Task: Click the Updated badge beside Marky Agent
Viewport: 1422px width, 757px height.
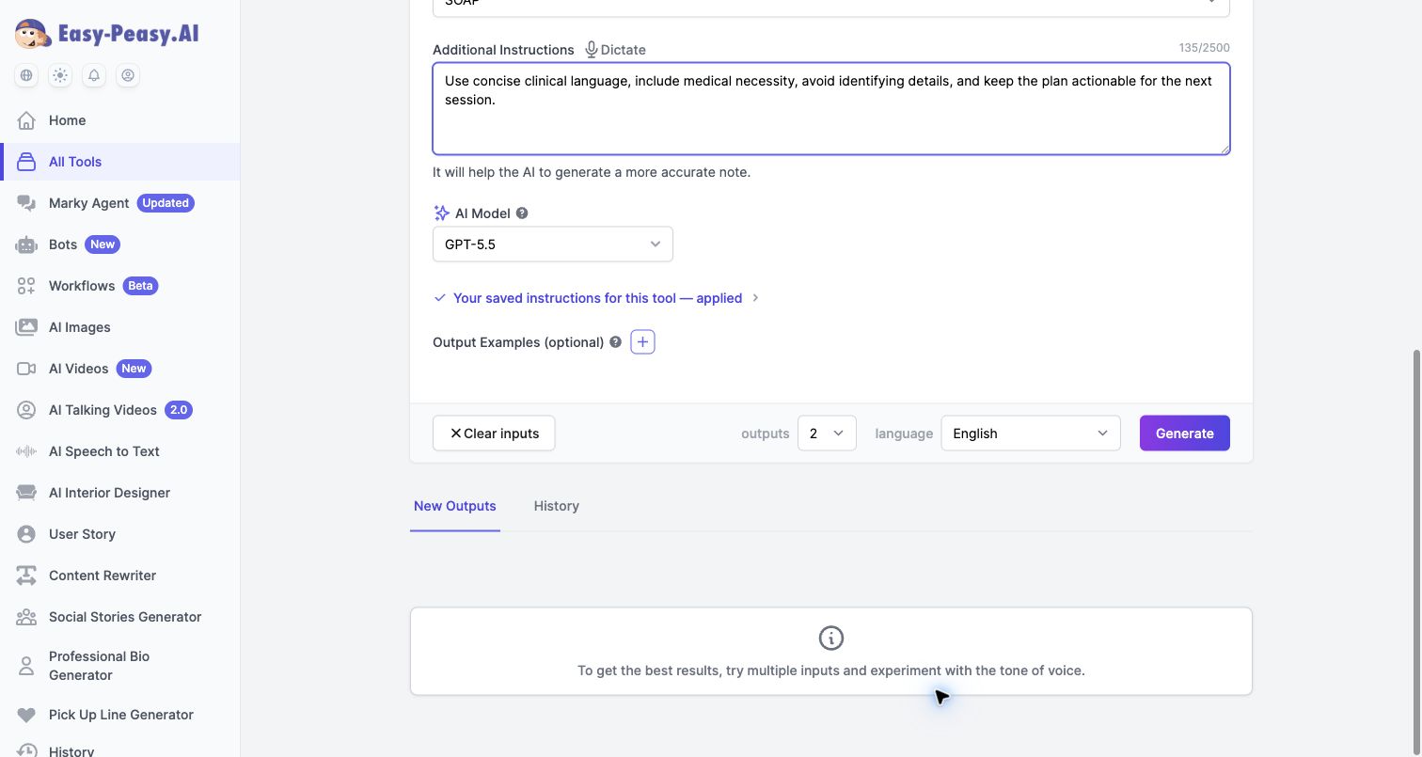Action: pos(166,203)
